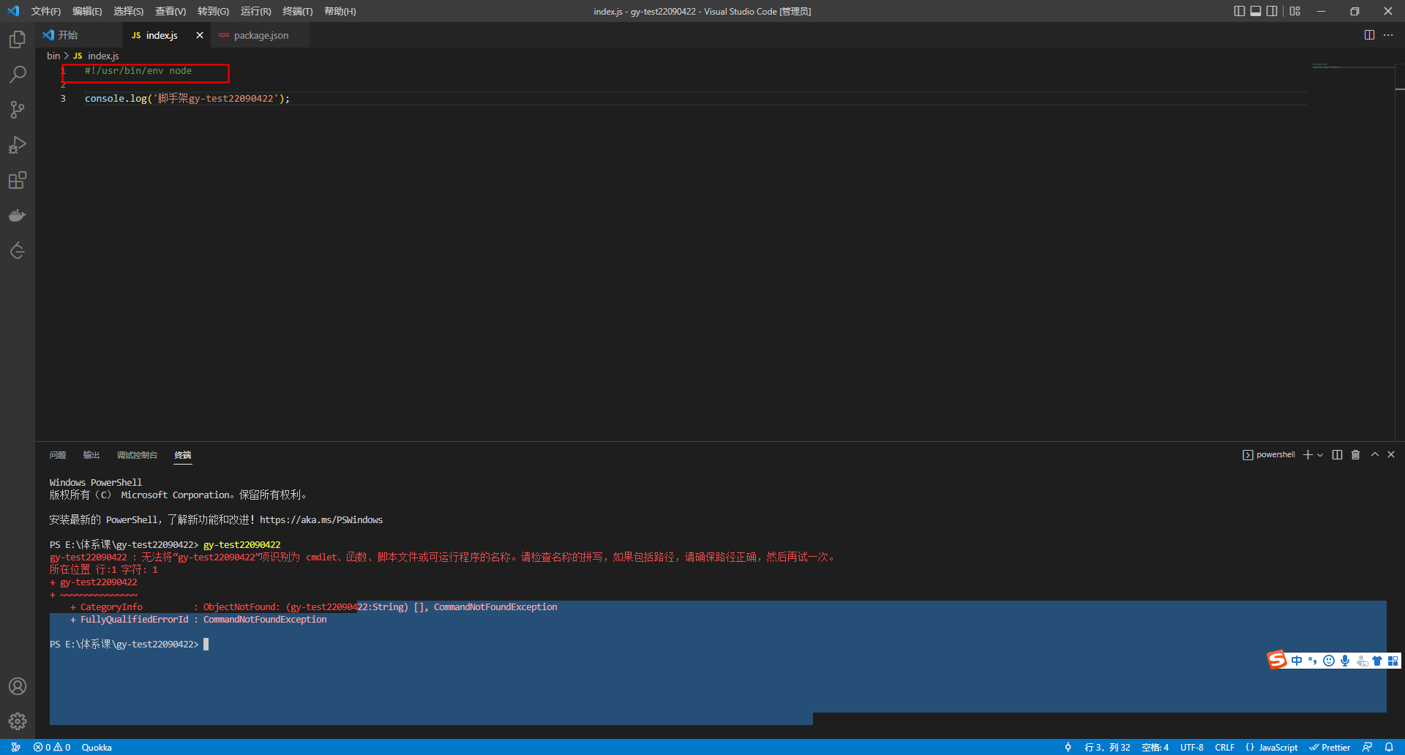Screen dimensions: 1405x755
Task: Open the 帮助(H) menu
Action: 340,11
